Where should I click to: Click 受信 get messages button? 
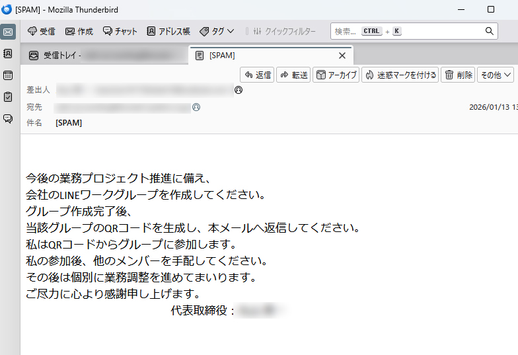41,32
